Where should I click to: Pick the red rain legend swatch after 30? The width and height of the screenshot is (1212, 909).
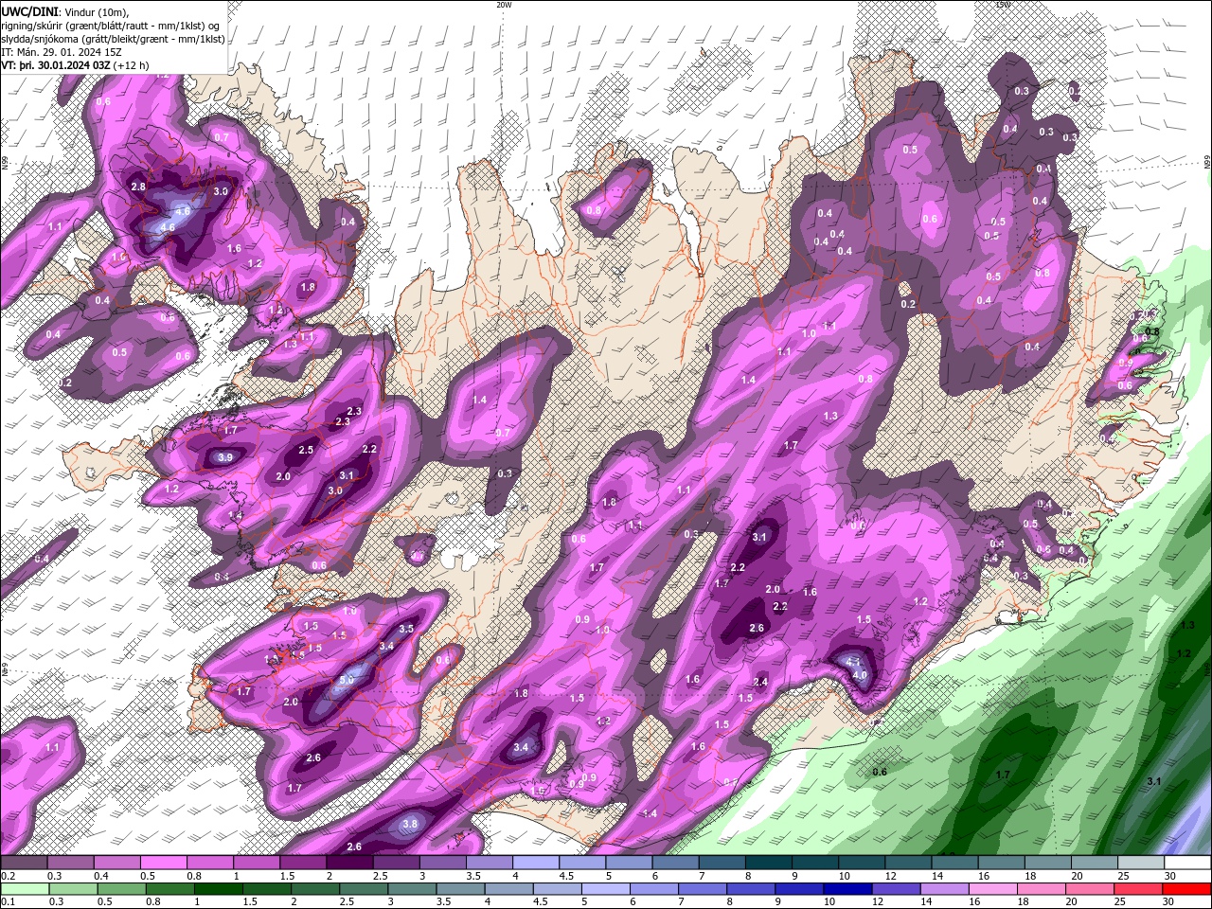[1187, 889]
